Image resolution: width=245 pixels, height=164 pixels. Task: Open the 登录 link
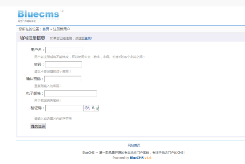88,38
